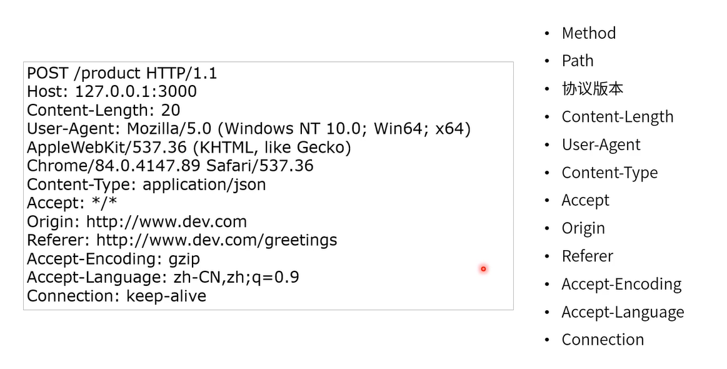727x369 pixels.
Task: Select the Referer bullet item
Action: (x=588, y=256)
